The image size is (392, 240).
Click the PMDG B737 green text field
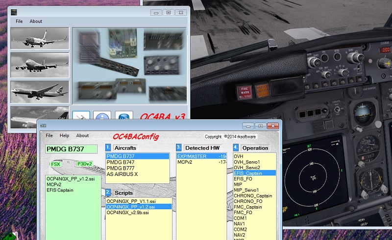point(72,149)
